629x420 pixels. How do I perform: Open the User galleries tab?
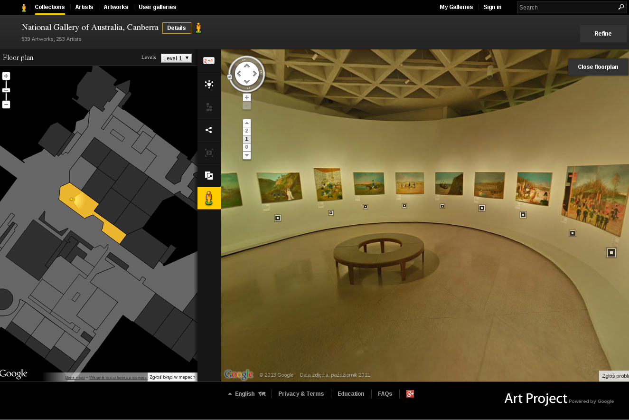(x=158, y=7)
